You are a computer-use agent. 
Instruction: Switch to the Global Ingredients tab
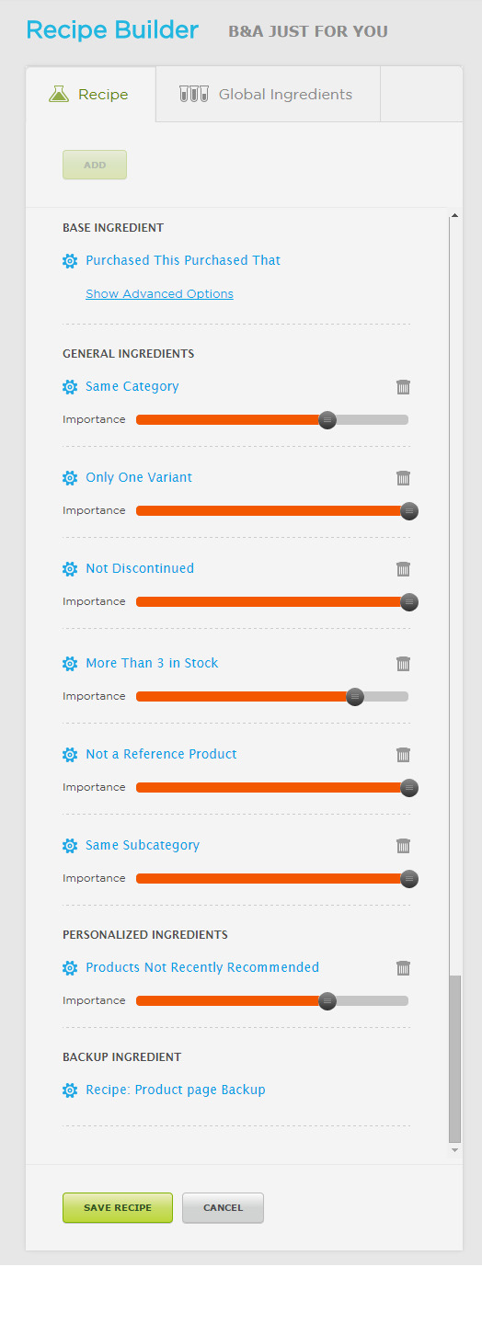pos(268,94)
